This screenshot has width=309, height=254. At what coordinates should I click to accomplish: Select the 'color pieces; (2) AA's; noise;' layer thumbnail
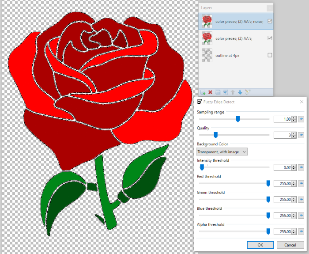(207, 21)
